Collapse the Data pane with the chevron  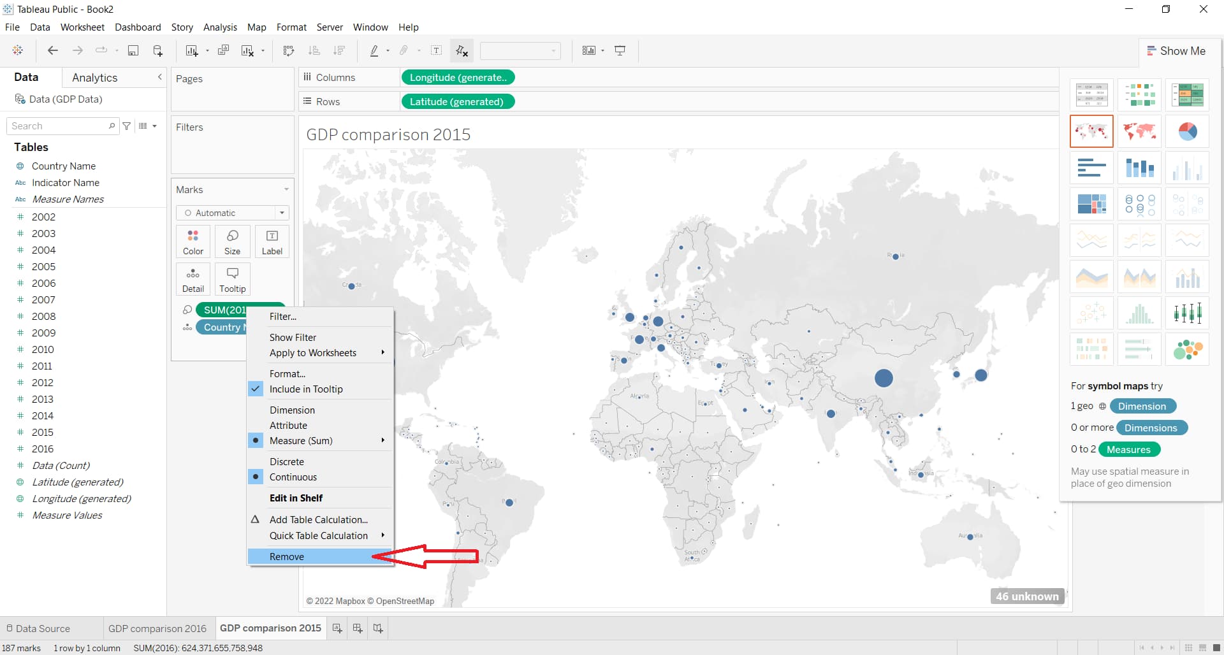click(x=159, y=77)
